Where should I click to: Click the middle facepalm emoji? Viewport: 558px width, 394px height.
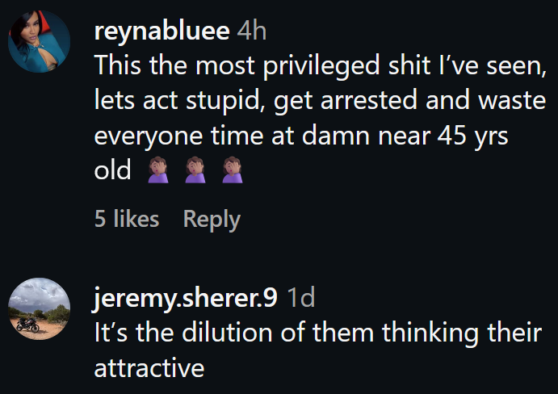[x=195, y=173]
